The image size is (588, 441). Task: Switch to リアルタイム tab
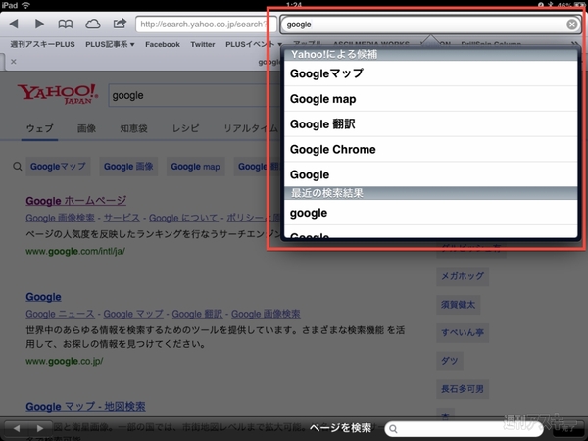[x=251, y=128]
